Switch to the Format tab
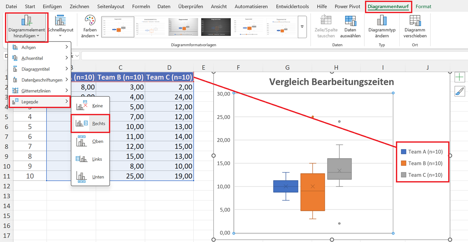468x242 pixels. click(423, 6)
